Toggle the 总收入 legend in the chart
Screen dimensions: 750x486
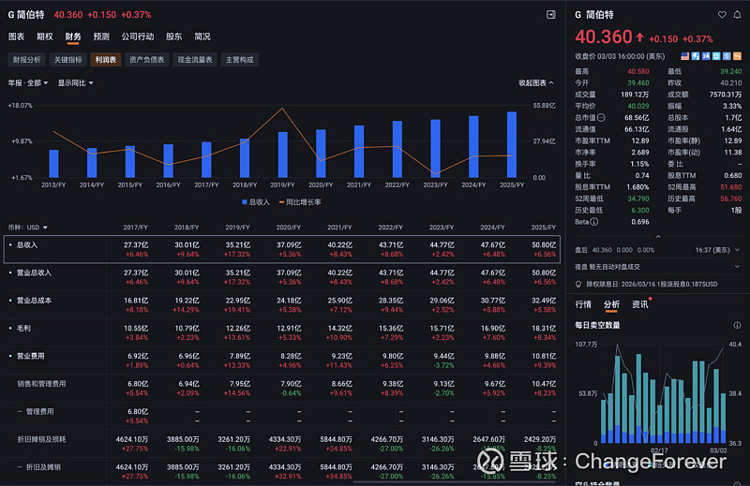click(x=256, y=202)
